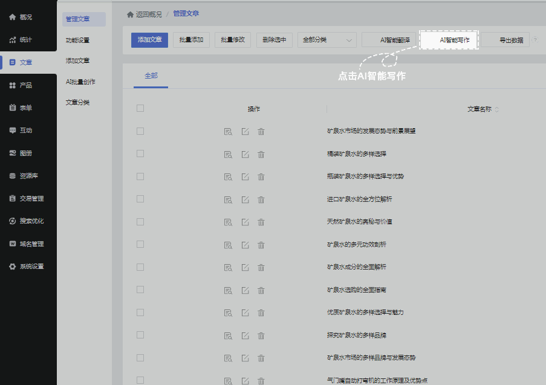The width and height of the screenshot is (546, 385).
Task: Edit article 矿泉水市场的多样品牌与发展态势
Action: point(245,358)
